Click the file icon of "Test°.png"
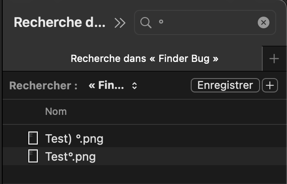This screenshot has height=184, width=287. click(33, 156)
